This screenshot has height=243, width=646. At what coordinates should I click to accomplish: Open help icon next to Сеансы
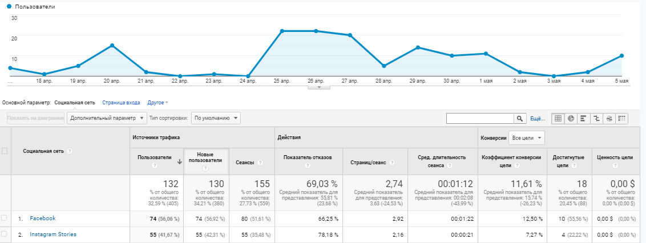(260, 163)
